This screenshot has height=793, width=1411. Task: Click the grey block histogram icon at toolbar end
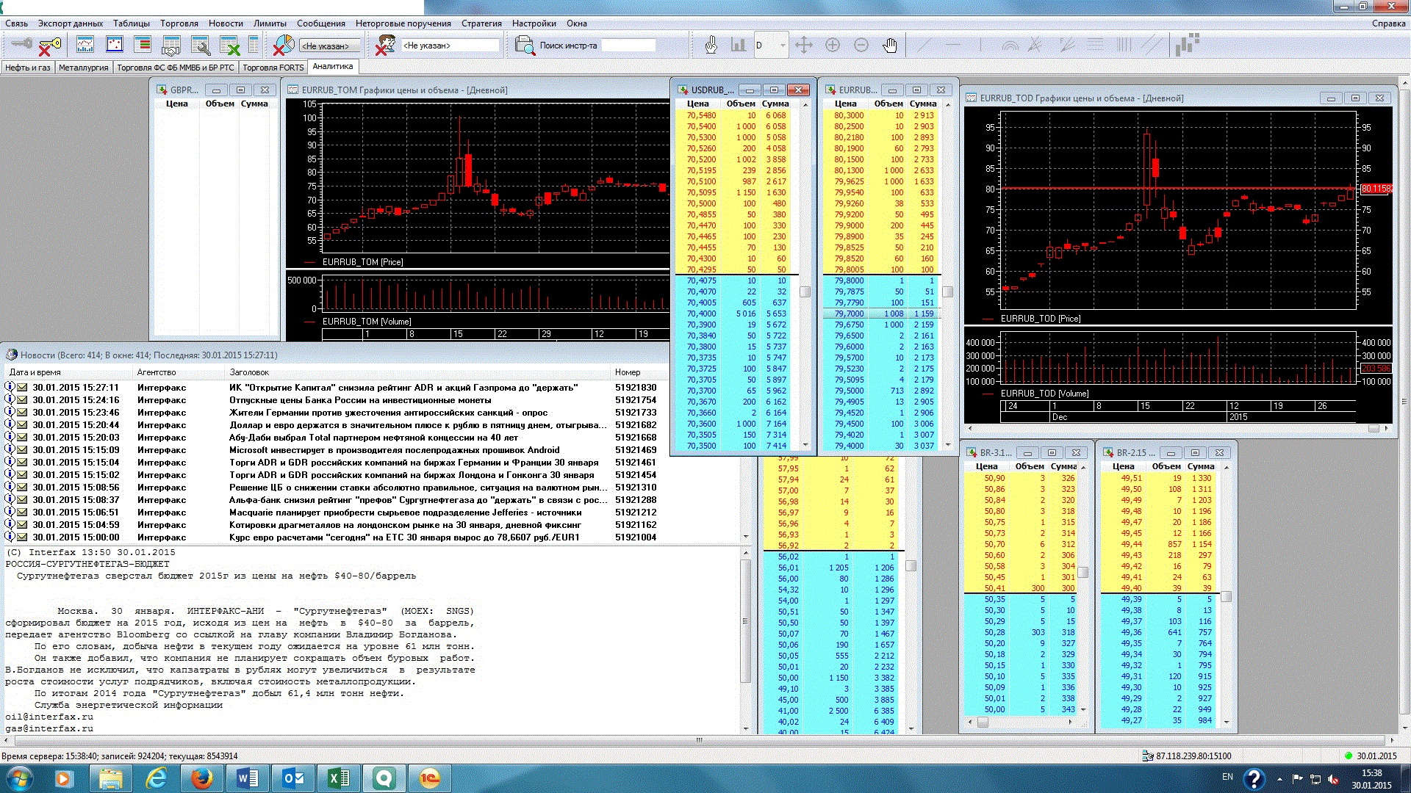1187,44
